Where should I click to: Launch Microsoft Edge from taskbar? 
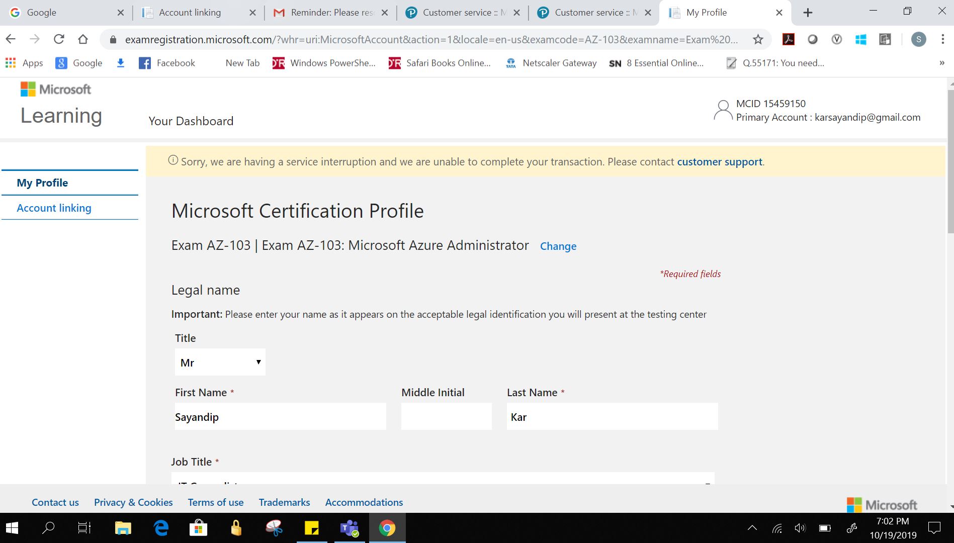[161, 528]
